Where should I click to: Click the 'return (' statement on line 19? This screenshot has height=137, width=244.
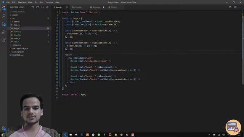[x=69, y=55]
